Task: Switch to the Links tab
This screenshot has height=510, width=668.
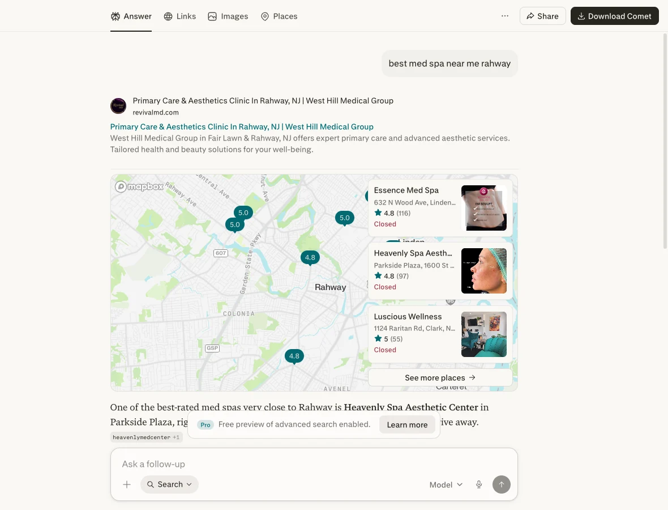Action: [x=180, y=16]
